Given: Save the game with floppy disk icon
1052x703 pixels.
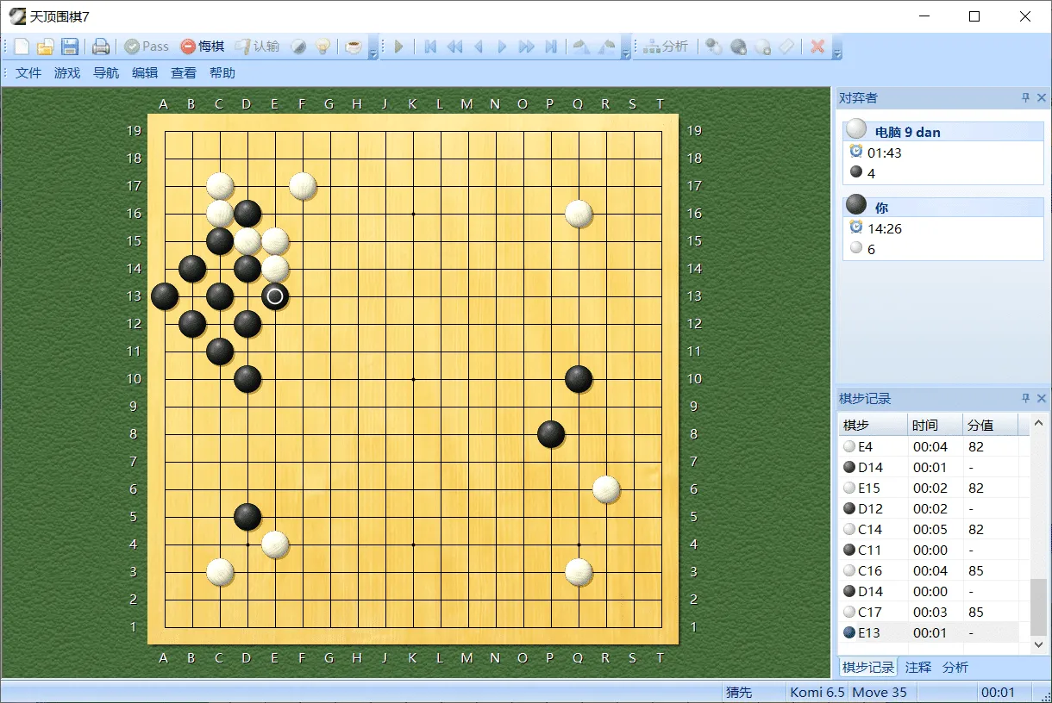Looking at the screenshot, I should 70,47.
